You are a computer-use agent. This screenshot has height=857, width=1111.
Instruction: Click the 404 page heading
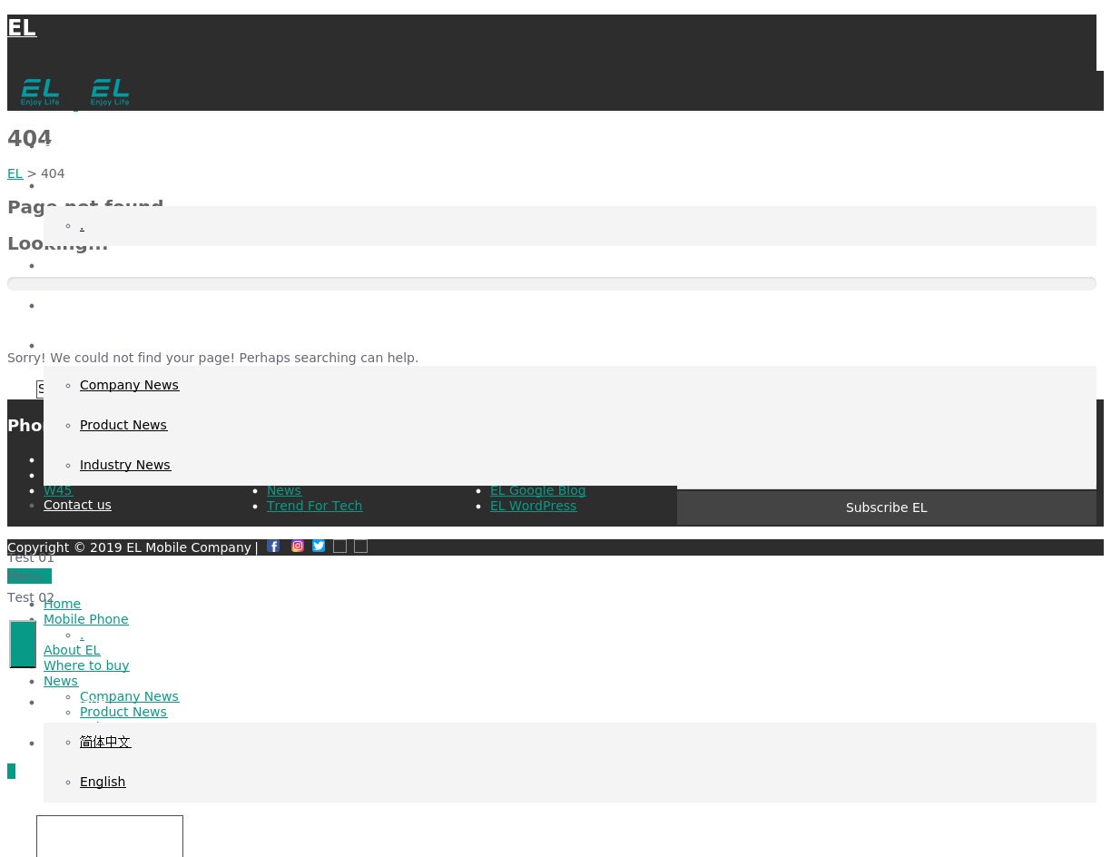tap(29, 139)
